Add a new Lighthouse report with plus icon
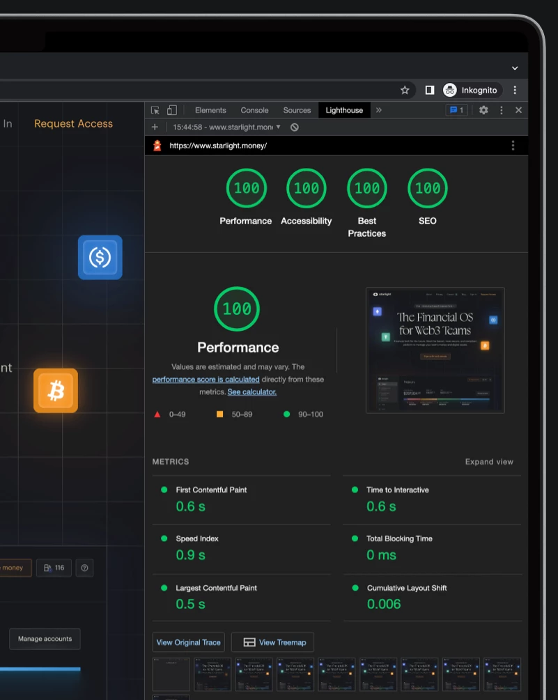 tap(155, 127)
